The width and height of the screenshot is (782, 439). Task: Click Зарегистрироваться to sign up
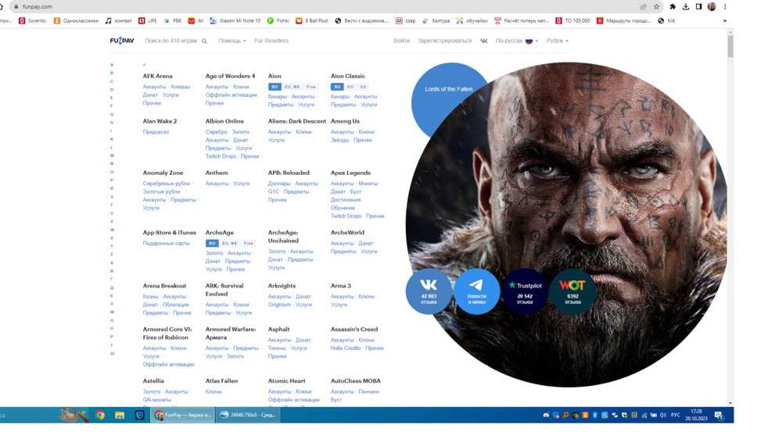point(444,41)
